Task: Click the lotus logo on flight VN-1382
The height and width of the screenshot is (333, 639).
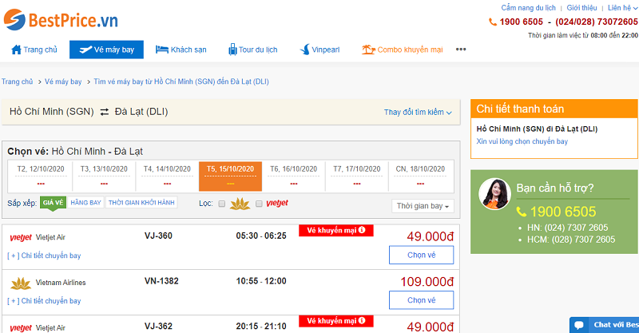Action: 21,283
